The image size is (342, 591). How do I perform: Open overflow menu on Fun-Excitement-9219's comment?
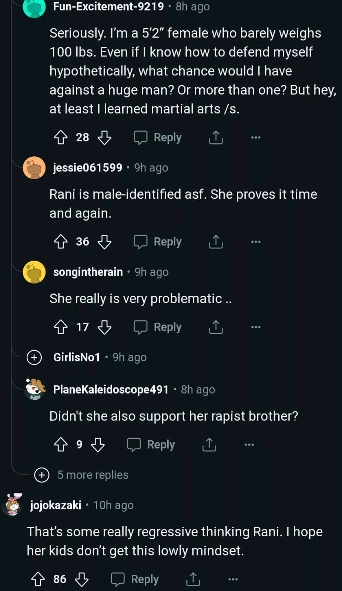click(256, 137)
